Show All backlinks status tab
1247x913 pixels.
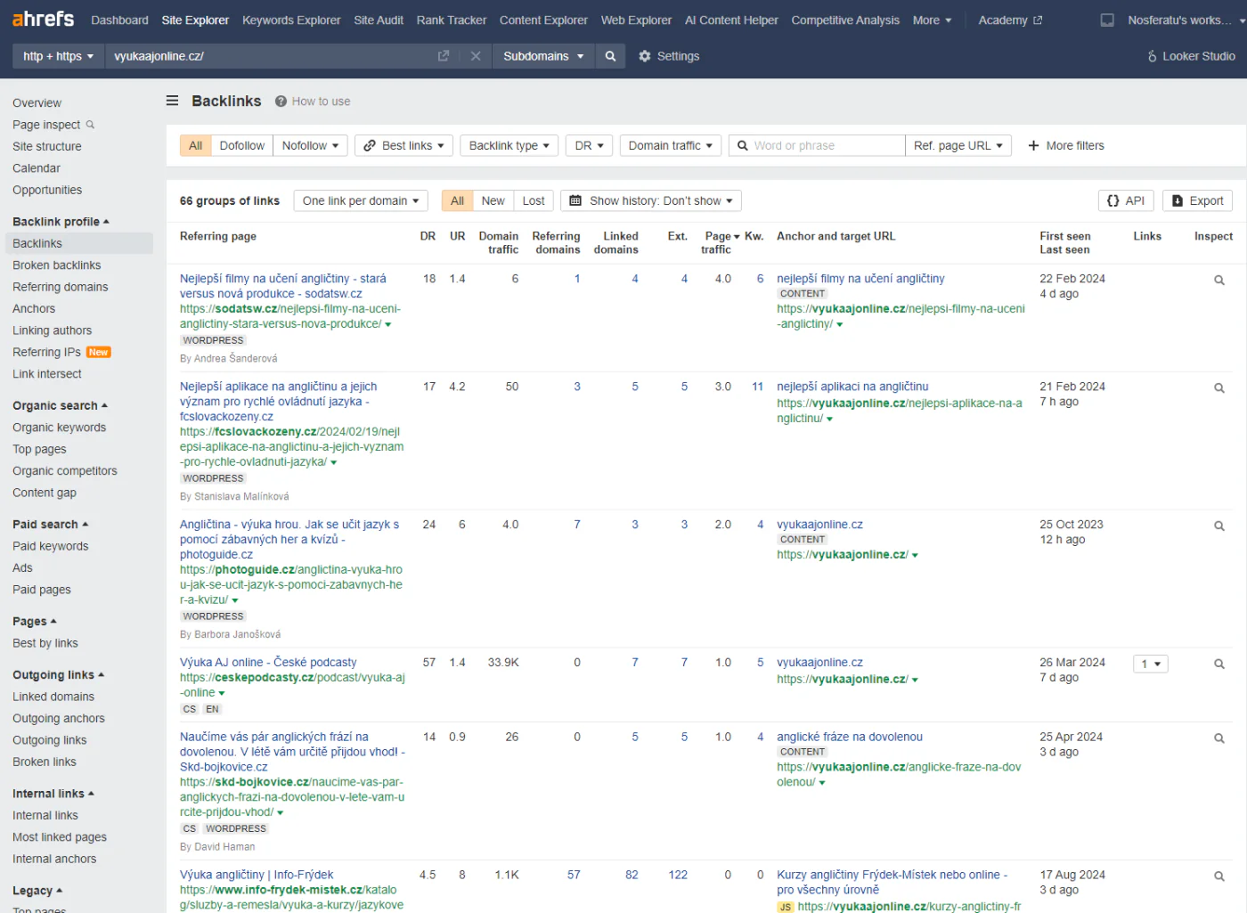coord(457,200)
